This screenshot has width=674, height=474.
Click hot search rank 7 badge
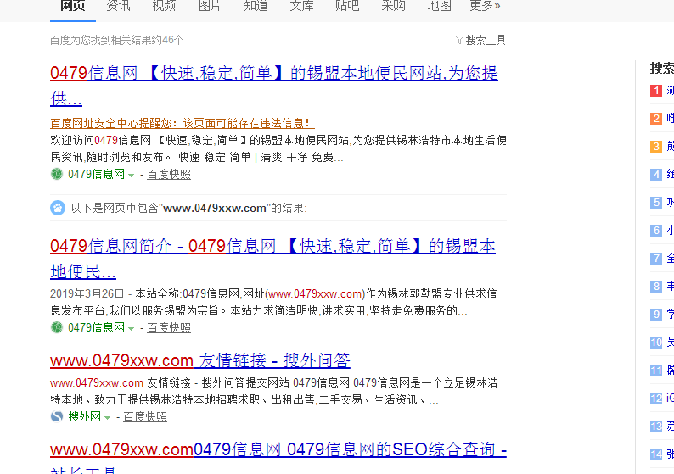pos(656,259)
